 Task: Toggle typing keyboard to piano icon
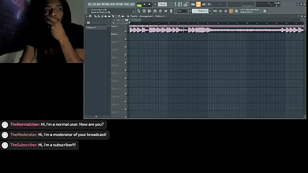pos(193,4)
